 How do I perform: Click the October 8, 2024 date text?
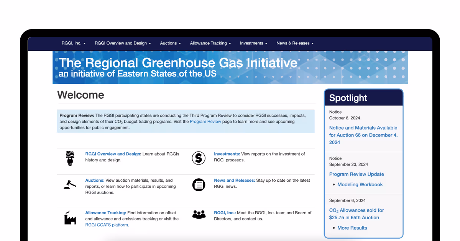[x=345, y=118]
